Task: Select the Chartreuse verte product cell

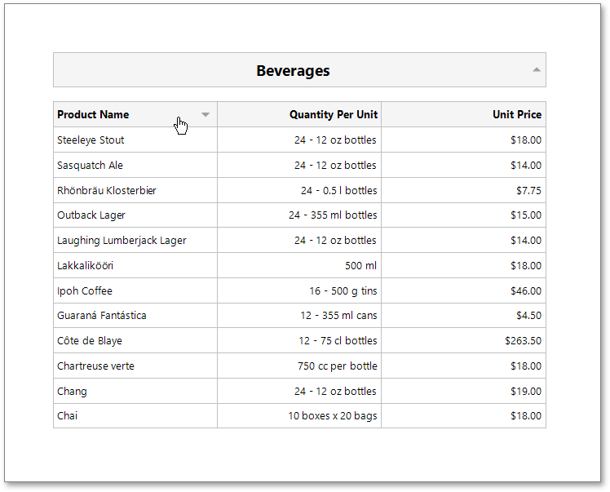Action: tap(95, 366)
